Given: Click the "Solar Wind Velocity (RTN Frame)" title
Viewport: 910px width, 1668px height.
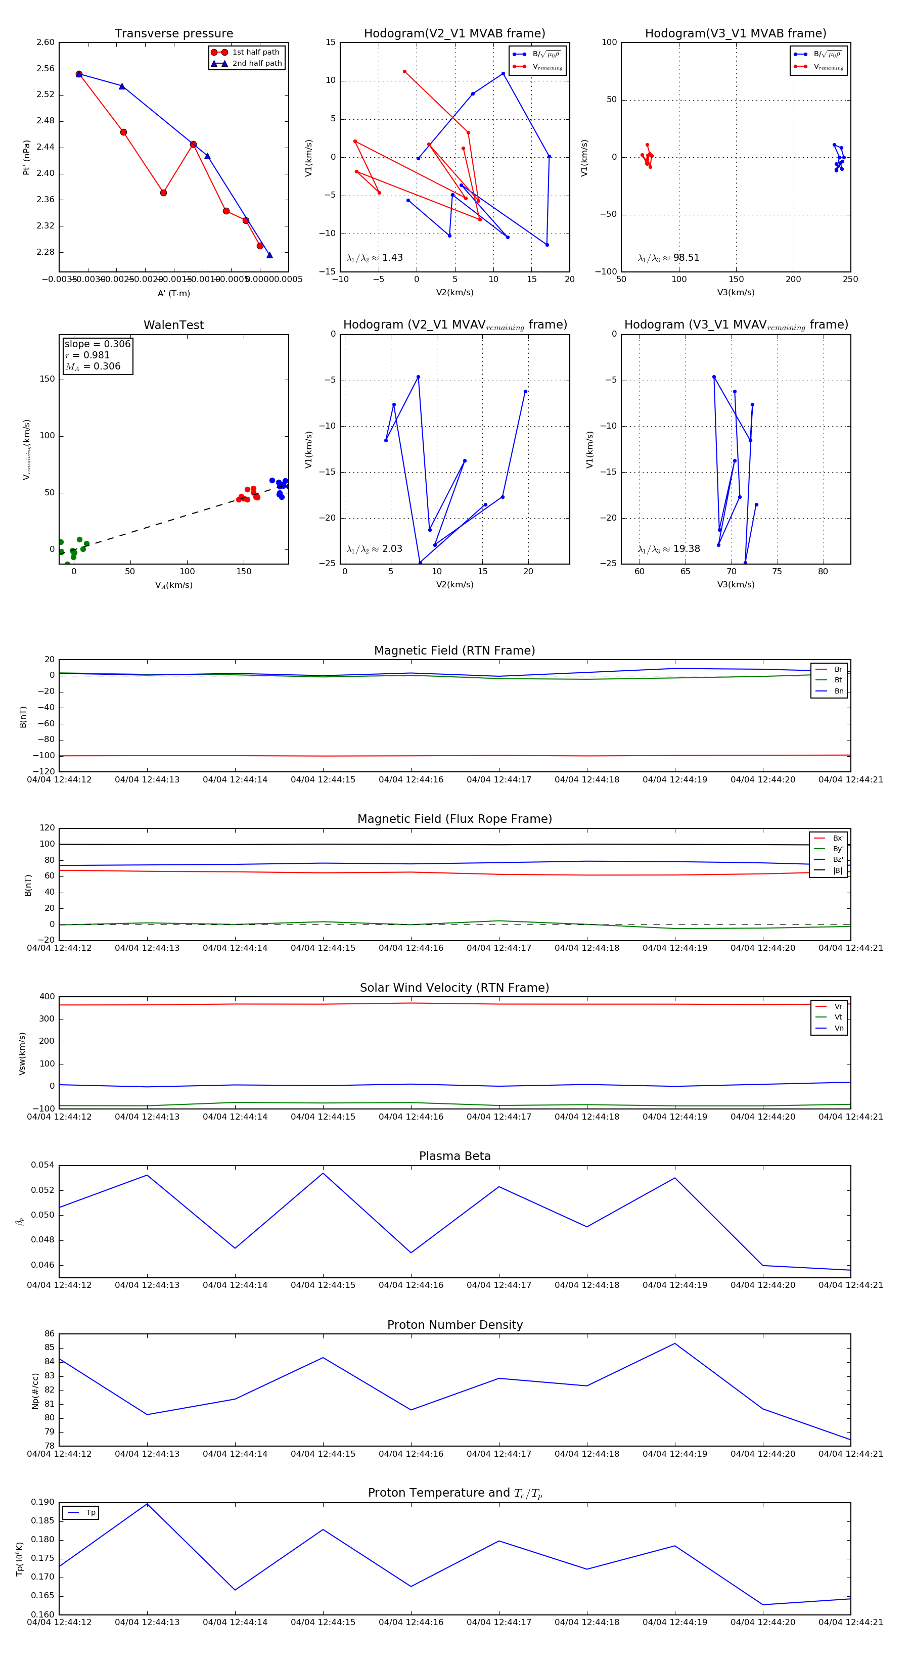Looking at the screenshot, I should (x=454, y=988).
